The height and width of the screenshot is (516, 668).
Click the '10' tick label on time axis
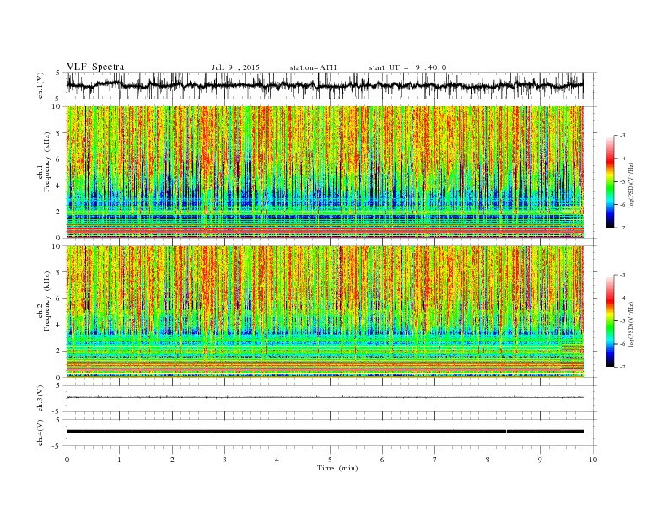click(x=594, y=460)
